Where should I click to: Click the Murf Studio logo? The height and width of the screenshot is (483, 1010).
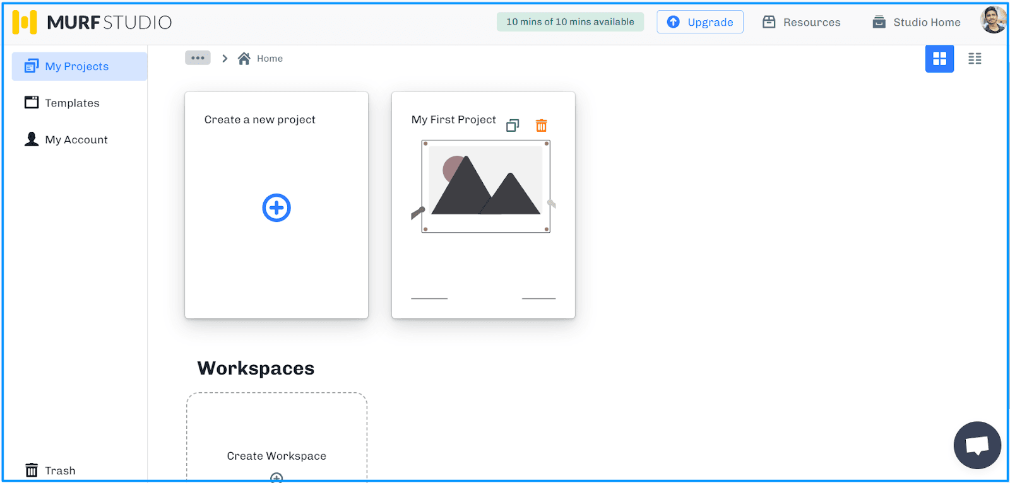pos(92,22)
